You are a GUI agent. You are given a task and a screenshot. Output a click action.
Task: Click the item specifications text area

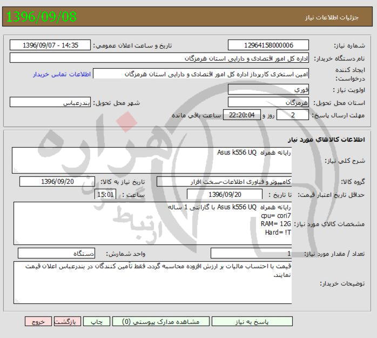[x=152, y=224]
